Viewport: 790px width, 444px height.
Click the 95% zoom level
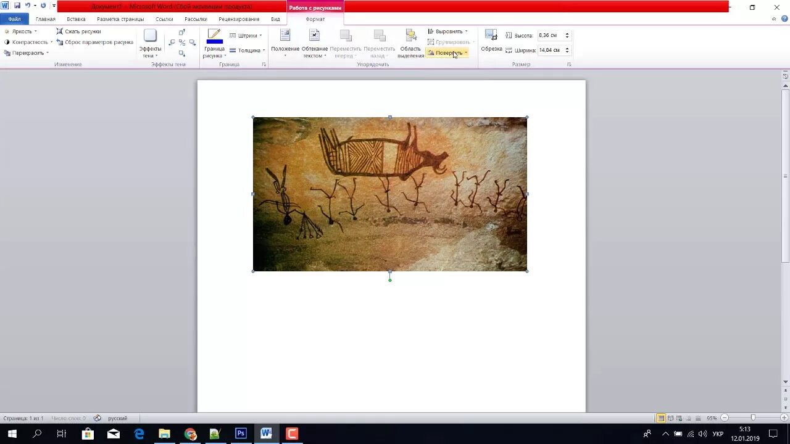coord(712,418)
